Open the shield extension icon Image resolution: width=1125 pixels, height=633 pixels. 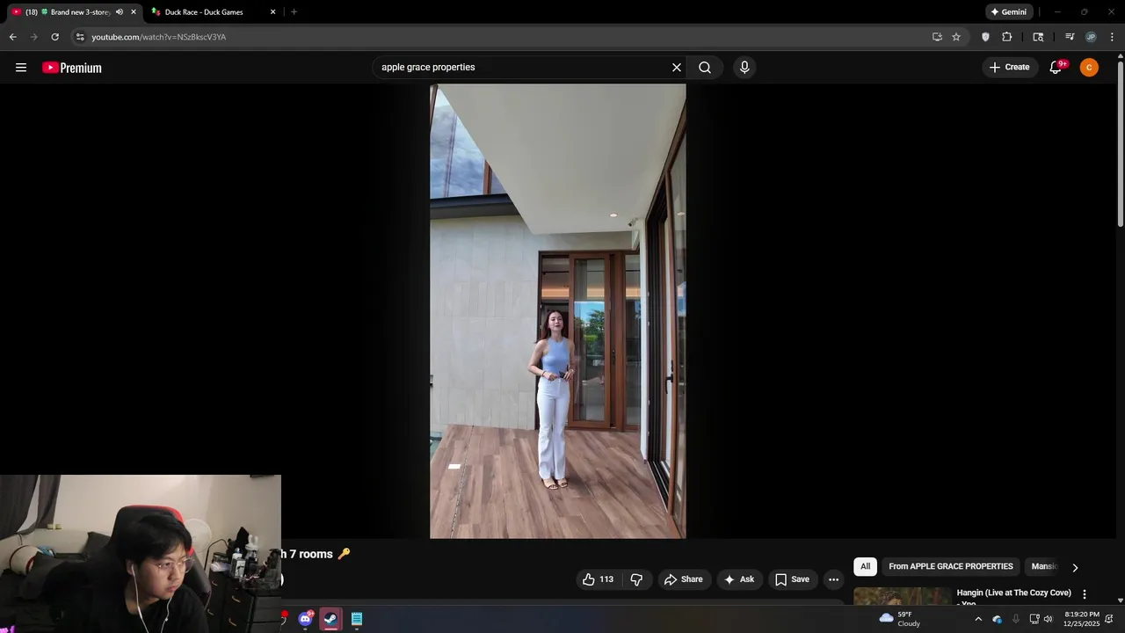(985, 37)
